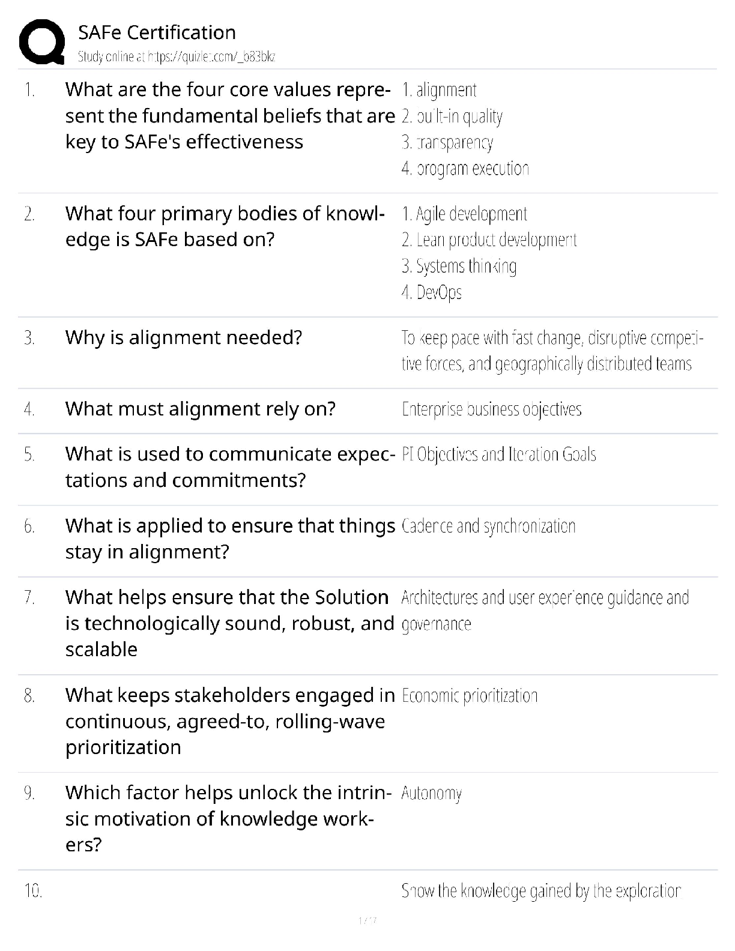Click the item number 10 label
Viewport: 735px width, 951px height.
click(33, 890)
